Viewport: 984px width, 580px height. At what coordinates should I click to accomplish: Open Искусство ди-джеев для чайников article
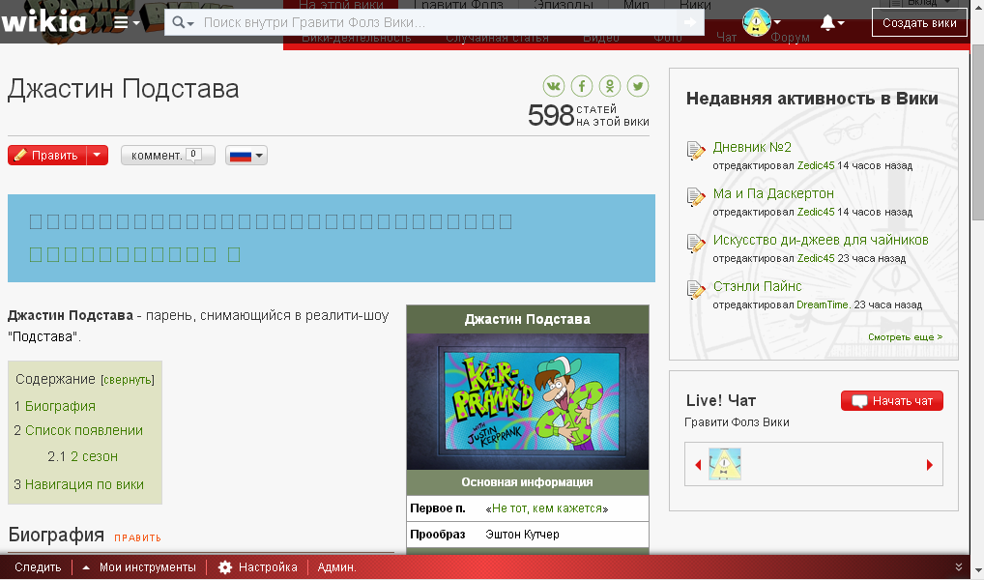(x=821, y=240)
